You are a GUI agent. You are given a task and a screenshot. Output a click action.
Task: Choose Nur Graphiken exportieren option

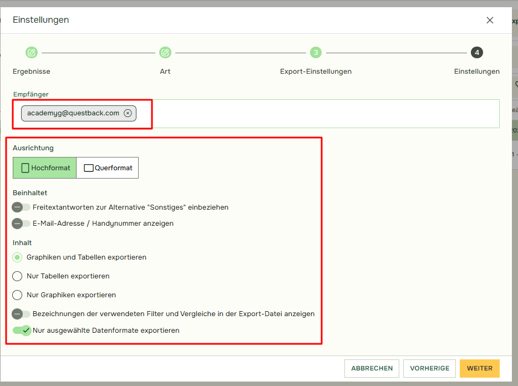(18, 295)
